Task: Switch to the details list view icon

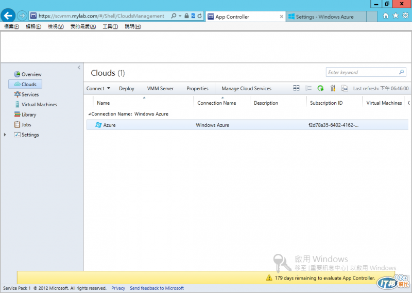Action: click(308, 88)
